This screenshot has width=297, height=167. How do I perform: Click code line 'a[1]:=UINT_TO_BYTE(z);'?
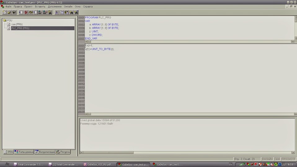[100, 49]
